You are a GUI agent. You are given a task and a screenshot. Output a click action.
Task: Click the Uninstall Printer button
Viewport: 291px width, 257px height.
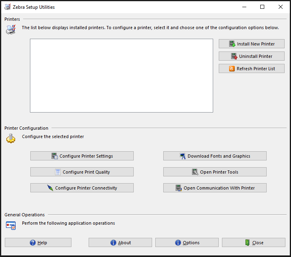[x=251, y=56]
